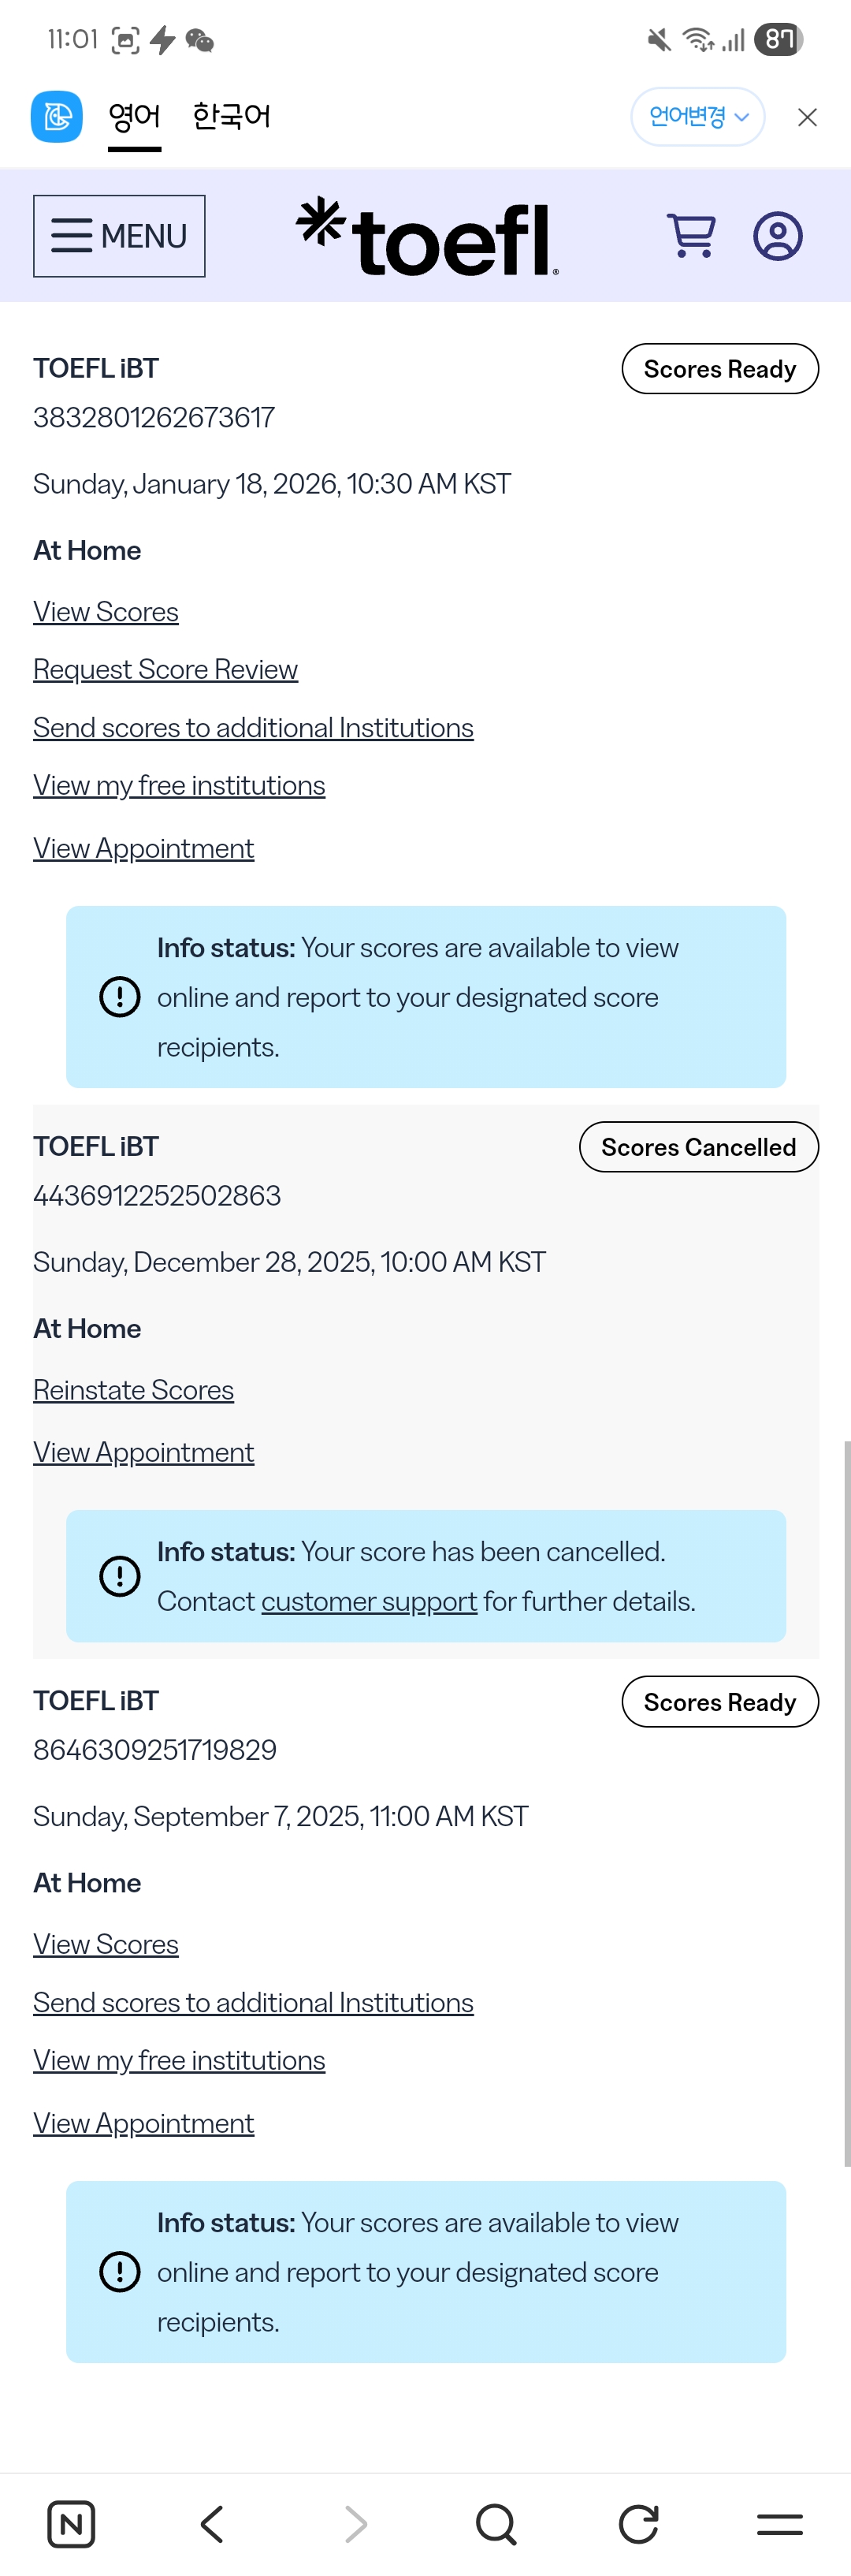Open View Scores for the January 18 test
The image size is (851, 2576).
[106, 612]
